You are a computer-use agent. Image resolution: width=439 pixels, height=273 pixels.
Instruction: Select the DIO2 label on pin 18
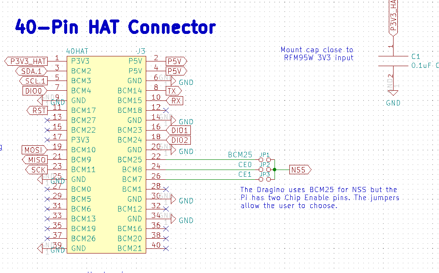click(x=179, y=140)
